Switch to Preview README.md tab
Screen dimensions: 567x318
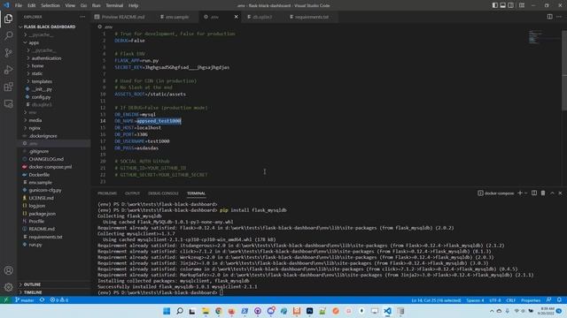coord(123,17)
